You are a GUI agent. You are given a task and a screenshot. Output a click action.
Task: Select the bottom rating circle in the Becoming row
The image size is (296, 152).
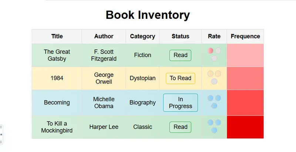click(x=214, y=106)
